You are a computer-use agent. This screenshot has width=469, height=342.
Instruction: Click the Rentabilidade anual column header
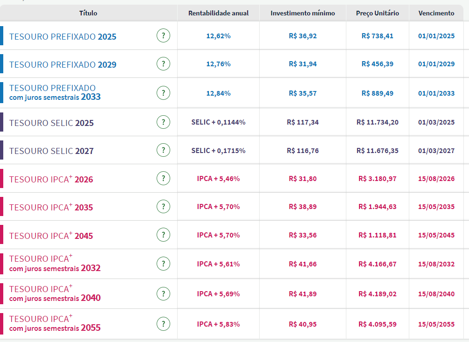[218, 13]
